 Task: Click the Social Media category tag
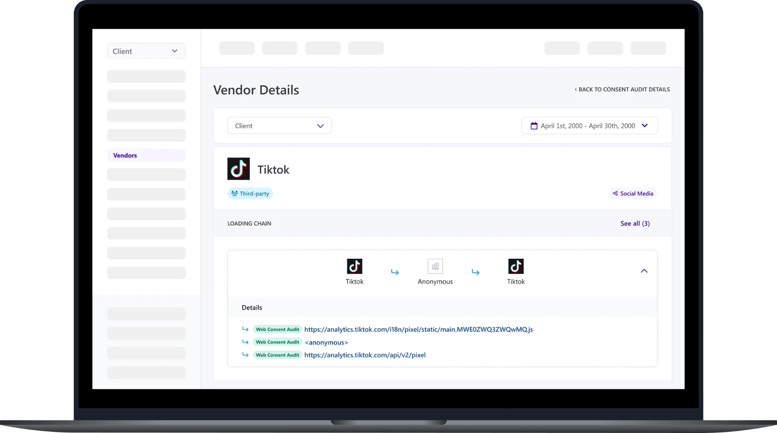point(633,193)
